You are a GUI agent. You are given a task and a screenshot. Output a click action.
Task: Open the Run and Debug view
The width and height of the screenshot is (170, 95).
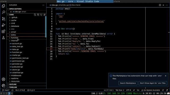pos(3,25)
